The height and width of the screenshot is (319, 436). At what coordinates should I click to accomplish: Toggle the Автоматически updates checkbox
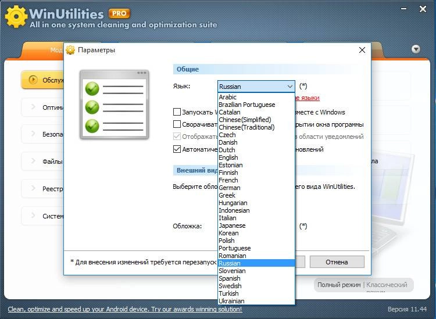pyautogui.click(x=177, y=149)
